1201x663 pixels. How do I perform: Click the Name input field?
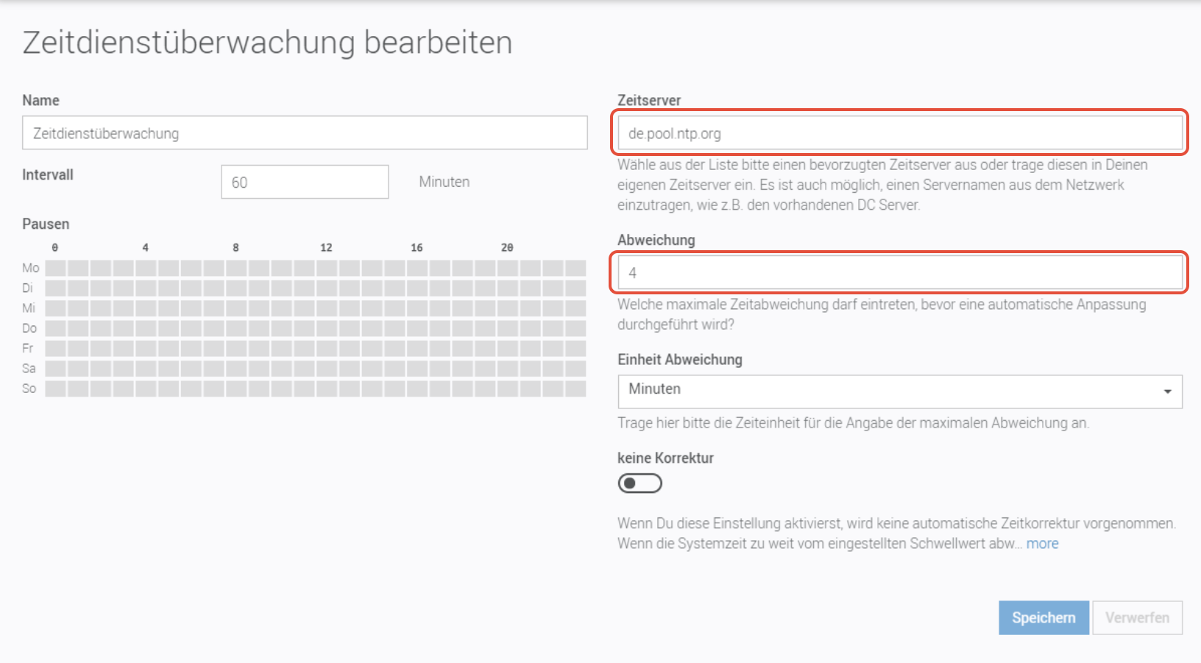[305, 133]
